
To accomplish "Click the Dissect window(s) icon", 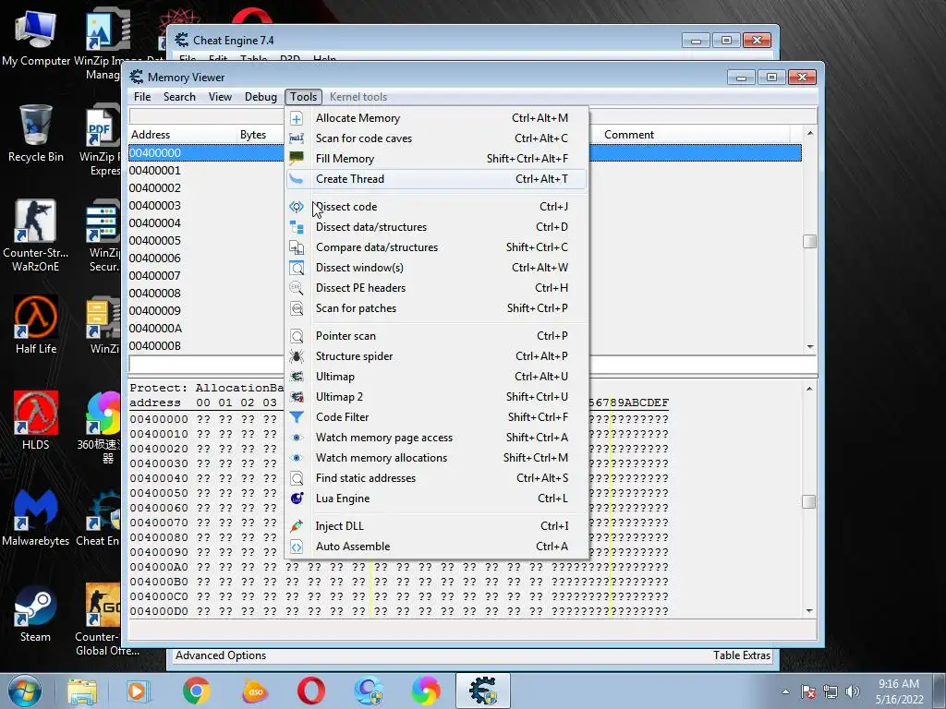I will [x=297, y=268].
